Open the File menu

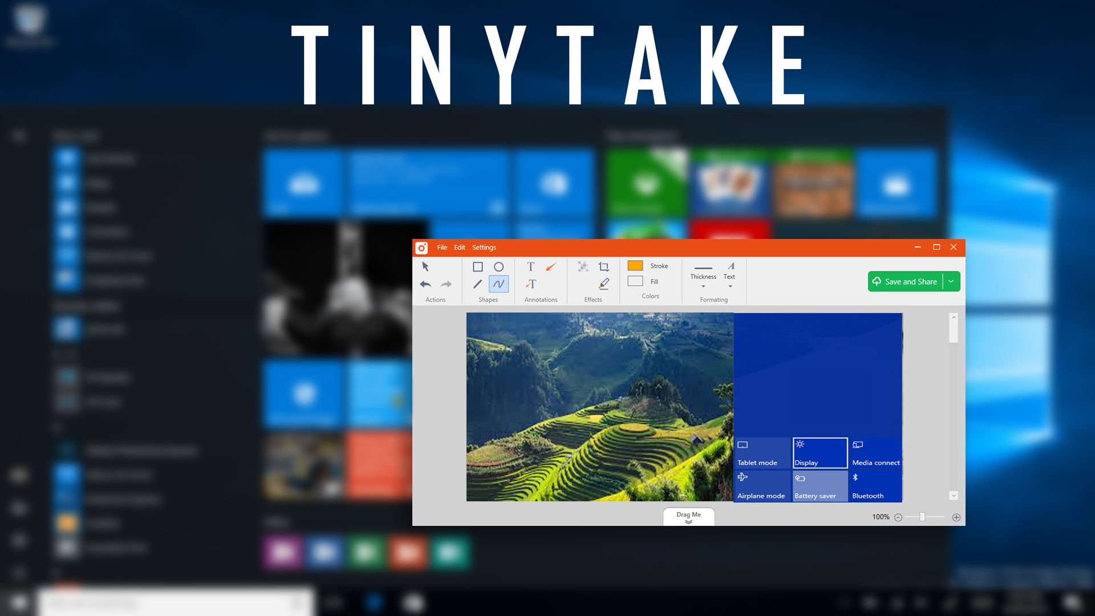pyautogui.click(x=442, y=247)
